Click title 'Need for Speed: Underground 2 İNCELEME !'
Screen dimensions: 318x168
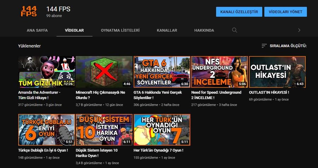click(216, 95)
